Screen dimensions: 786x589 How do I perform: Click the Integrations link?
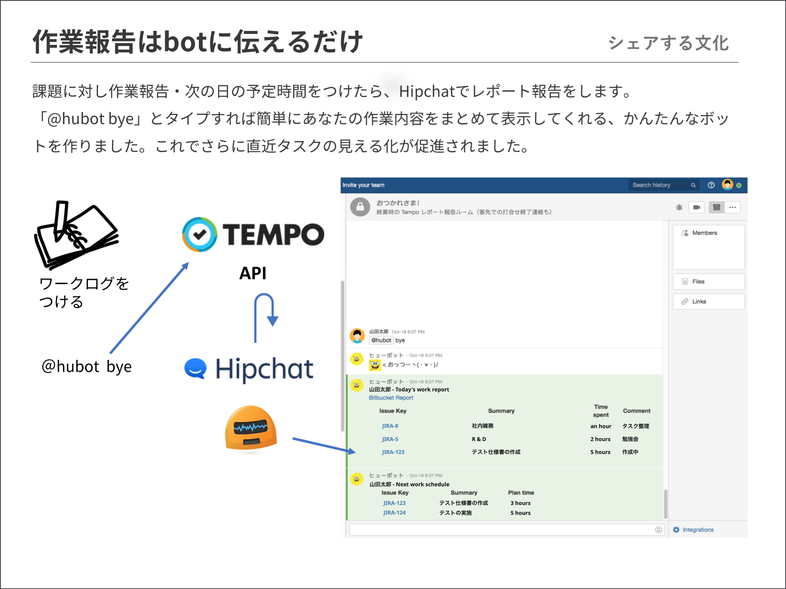pos(698,530)
